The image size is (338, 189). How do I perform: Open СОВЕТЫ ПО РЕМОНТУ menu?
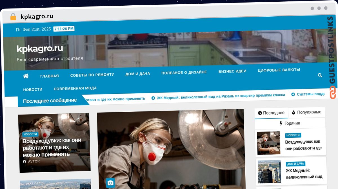[x=92, y=75]
